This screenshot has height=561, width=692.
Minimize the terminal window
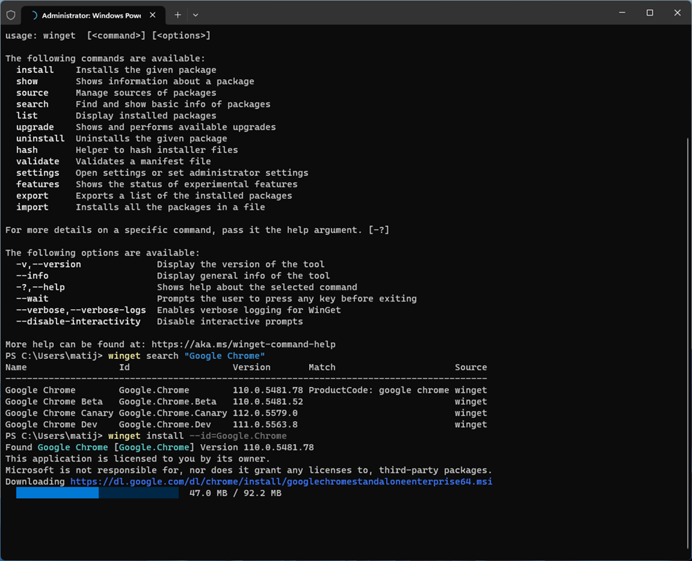(x=623, y=13)
